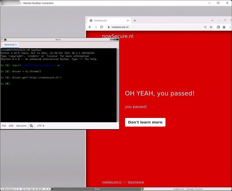Select Bash window in the taskbar

point(97,189)
